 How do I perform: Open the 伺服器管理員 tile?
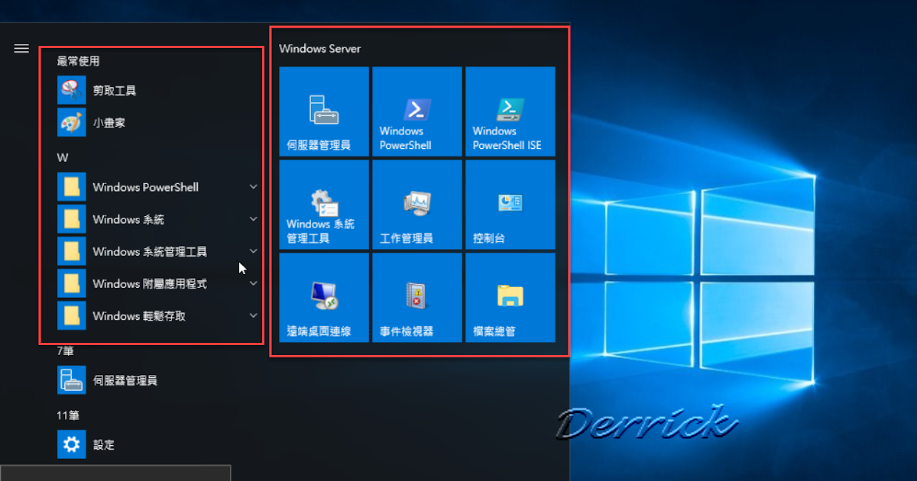pyautogui.click(x=324, y=111)
